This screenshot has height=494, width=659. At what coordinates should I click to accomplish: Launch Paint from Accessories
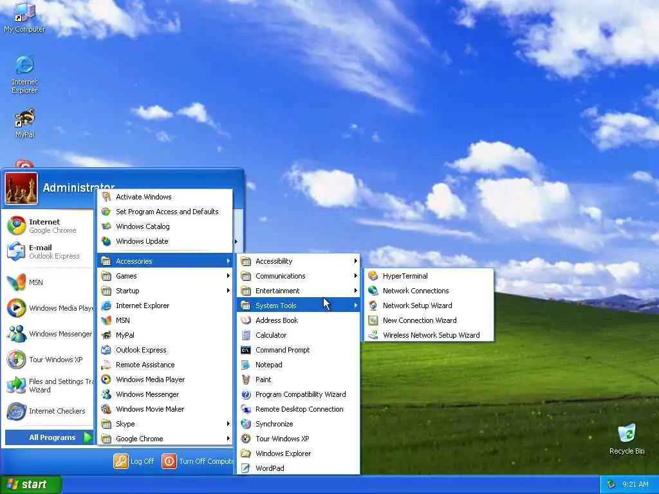click(x=299, y=380)
